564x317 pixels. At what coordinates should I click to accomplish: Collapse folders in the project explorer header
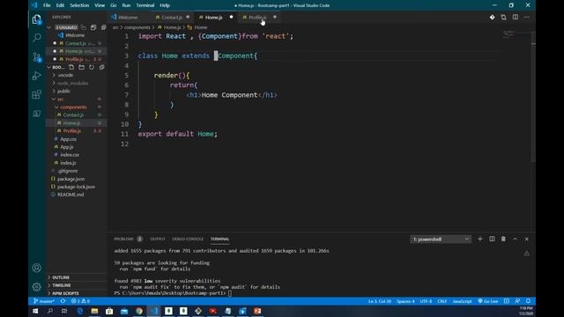102,67
